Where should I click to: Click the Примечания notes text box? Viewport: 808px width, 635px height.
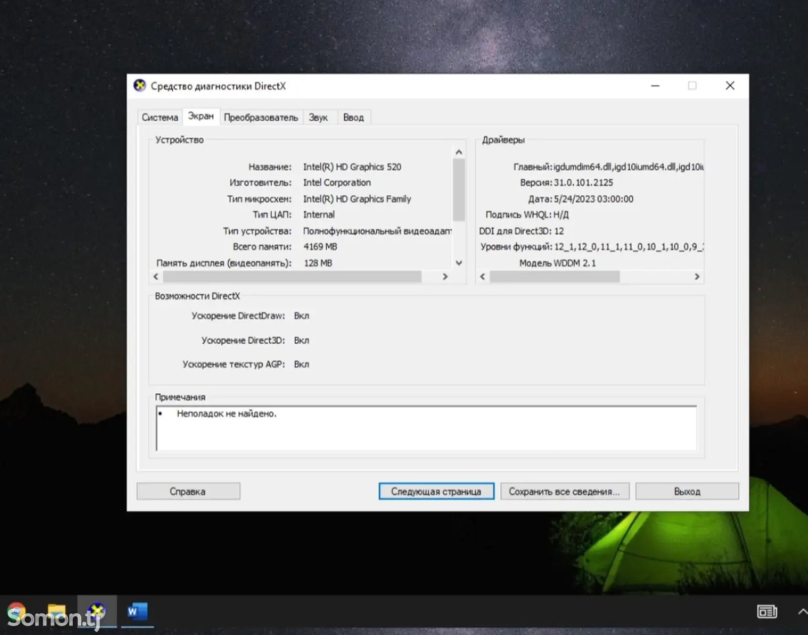click(426, 428)
